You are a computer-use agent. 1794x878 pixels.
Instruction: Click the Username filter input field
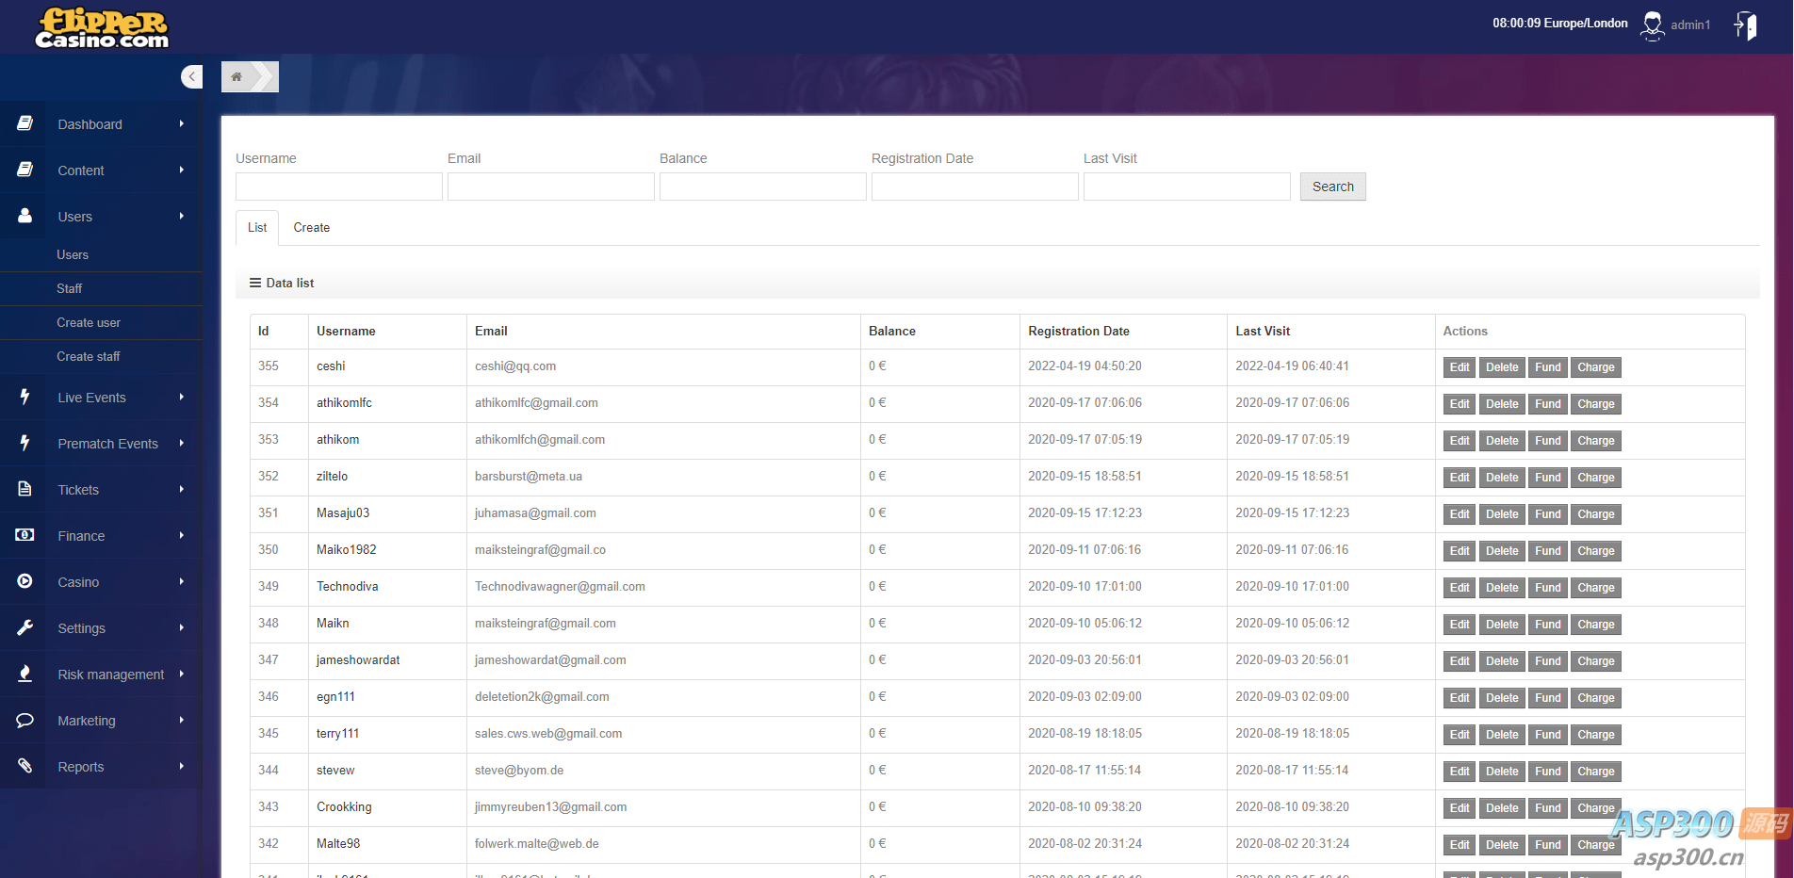[x=338, y=187]
